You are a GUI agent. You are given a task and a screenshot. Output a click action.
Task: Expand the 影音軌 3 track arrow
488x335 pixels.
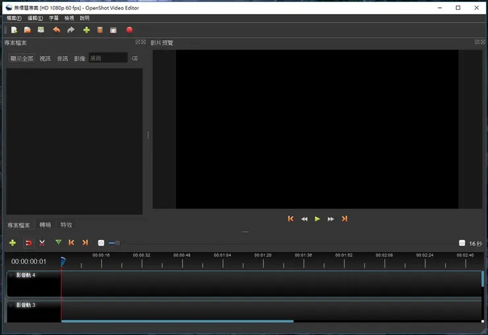click(11, 305)
